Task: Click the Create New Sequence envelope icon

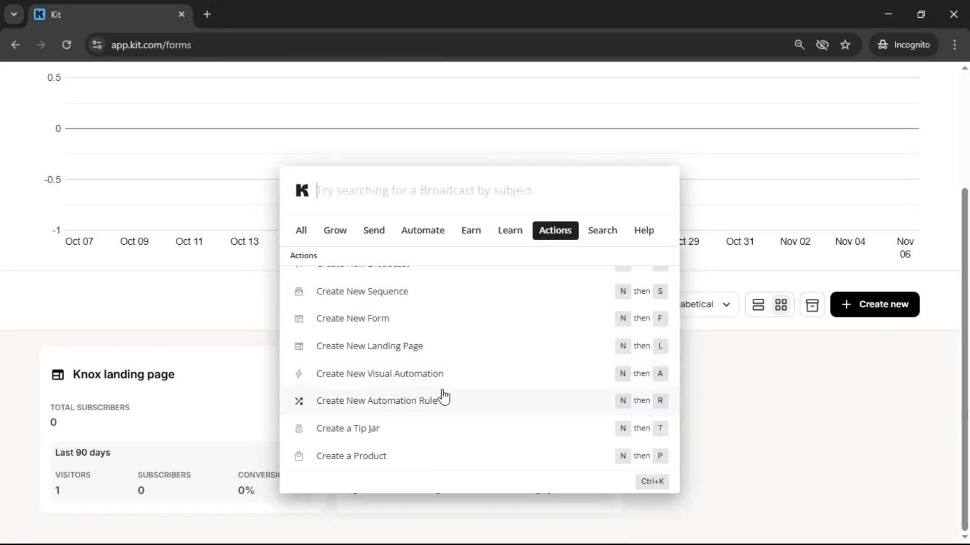Action: click(x=299, y=291)
